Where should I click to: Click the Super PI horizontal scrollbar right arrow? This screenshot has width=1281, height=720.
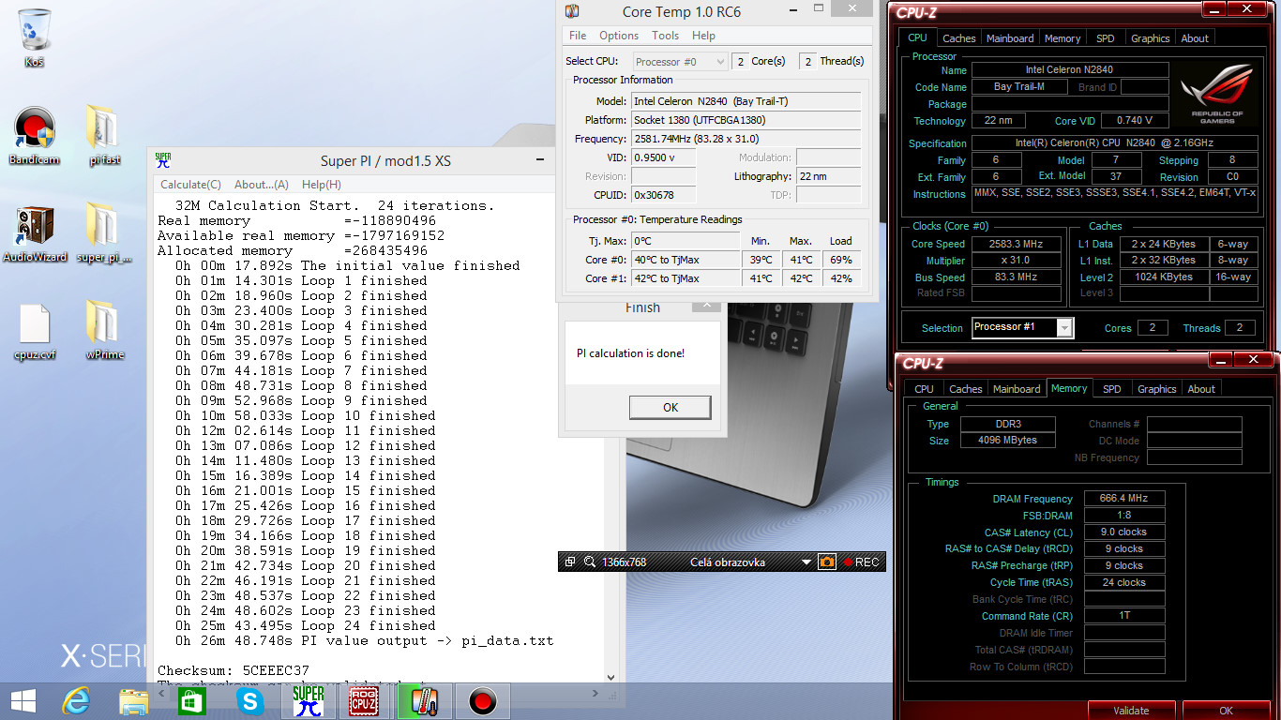click(595, 693)
